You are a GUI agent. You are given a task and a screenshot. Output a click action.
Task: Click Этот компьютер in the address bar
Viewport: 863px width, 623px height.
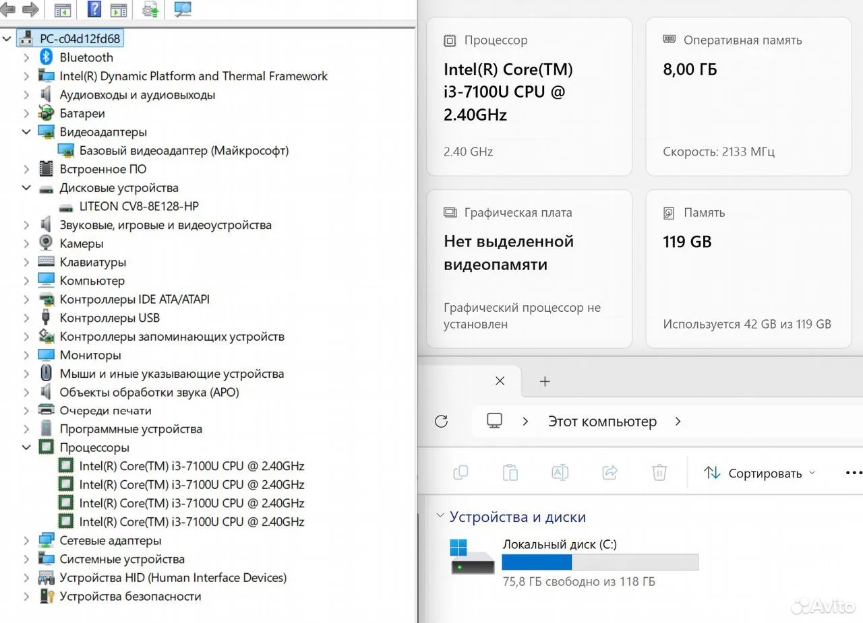point(602,422)
